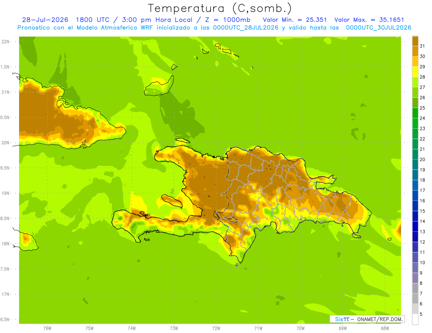Click the "75W" longitude label
Screen dimensions: 432x333
90,328
